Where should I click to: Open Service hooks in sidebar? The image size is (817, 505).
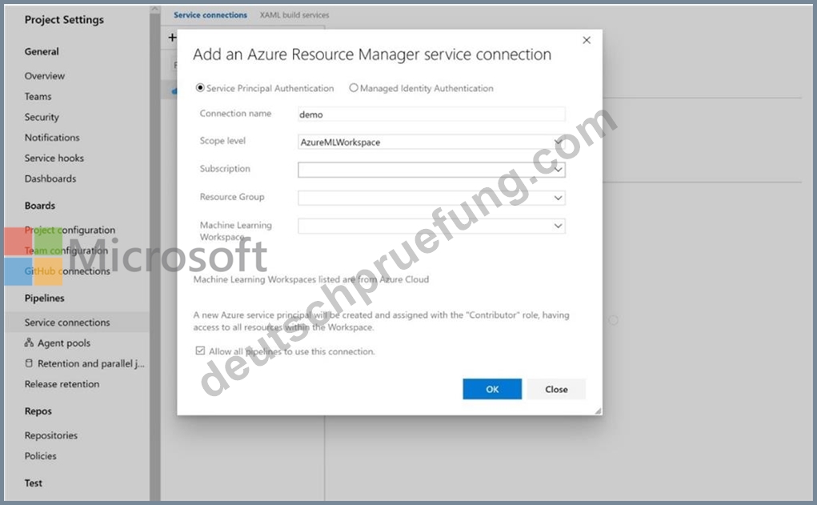(54, 158)
